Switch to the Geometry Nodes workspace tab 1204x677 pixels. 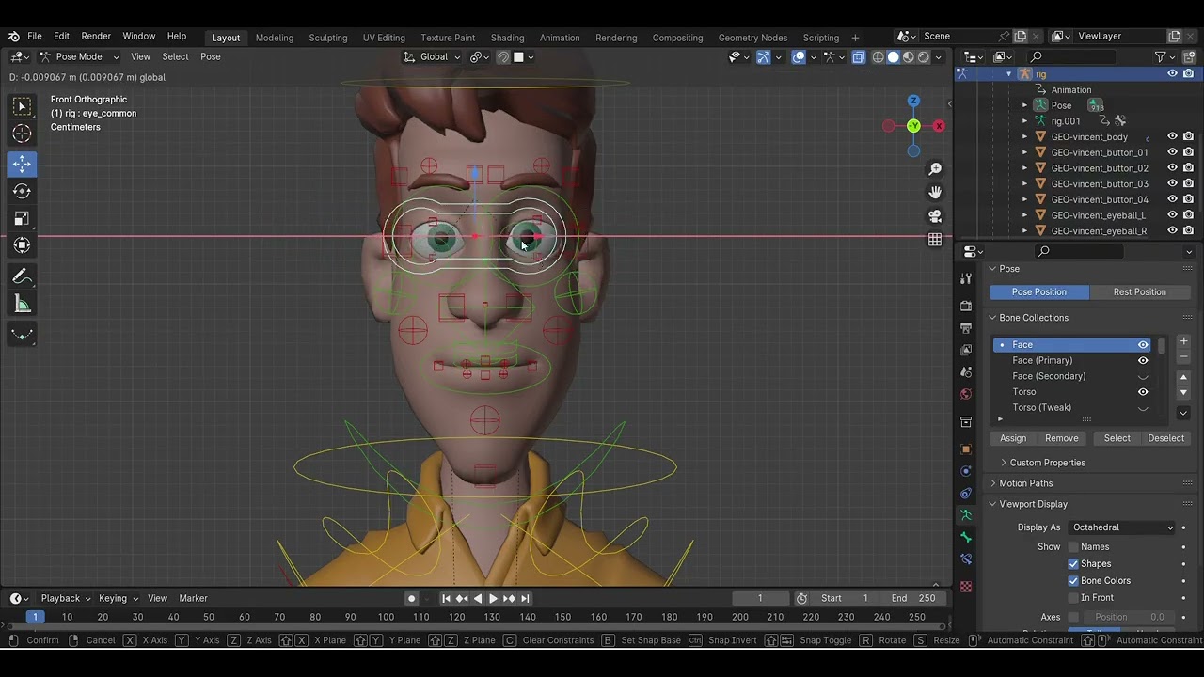752,38
